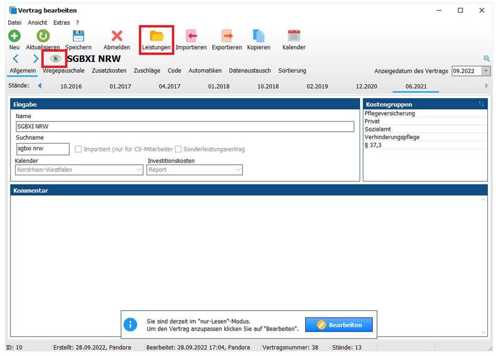Click Kommentar scrollbar down arrow
499x356 pixels.
483,332
